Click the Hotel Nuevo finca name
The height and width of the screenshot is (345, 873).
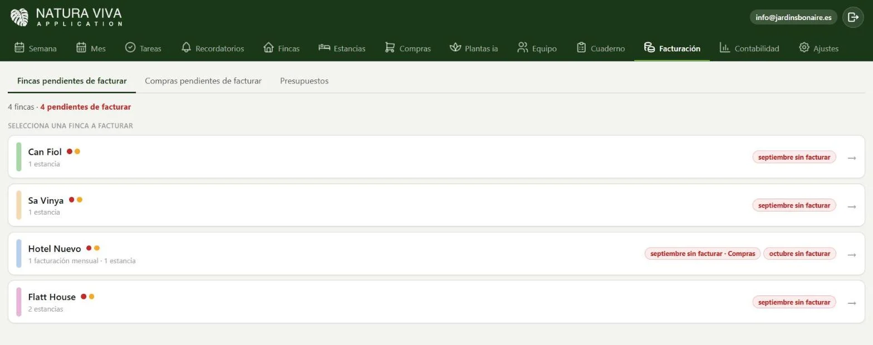pos(55,249)
